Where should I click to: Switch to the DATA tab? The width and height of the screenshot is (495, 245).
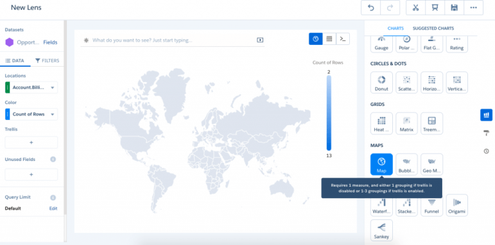[15, 60]
